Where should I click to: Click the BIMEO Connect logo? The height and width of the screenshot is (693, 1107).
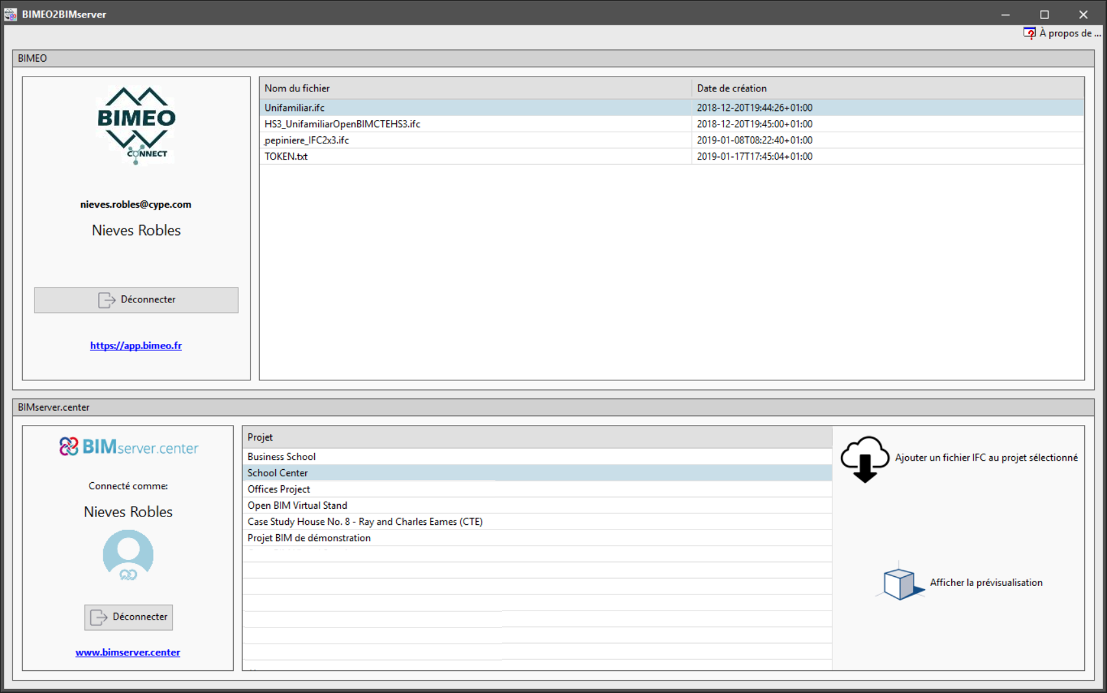pos(136,125)
